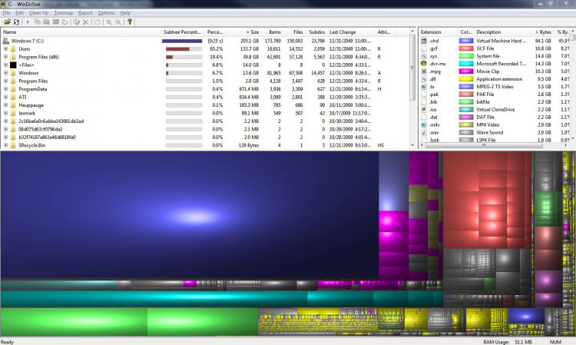Image resolution: width=576 pixels, height=345 pixels.
Task: Open the Help menu
Action: 125,13
